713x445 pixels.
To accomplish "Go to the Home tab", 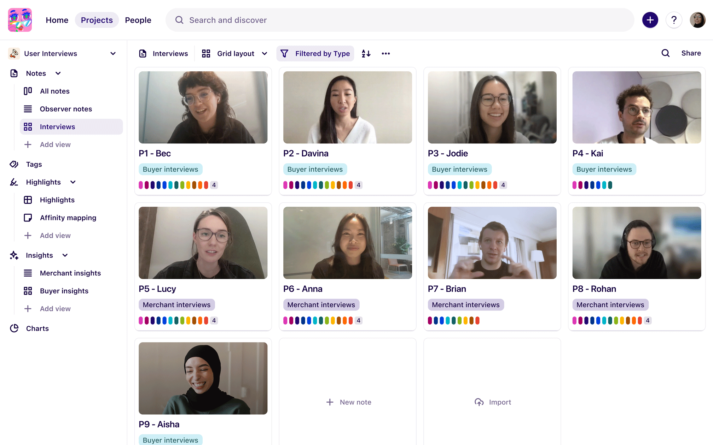I will pos(57,20).
